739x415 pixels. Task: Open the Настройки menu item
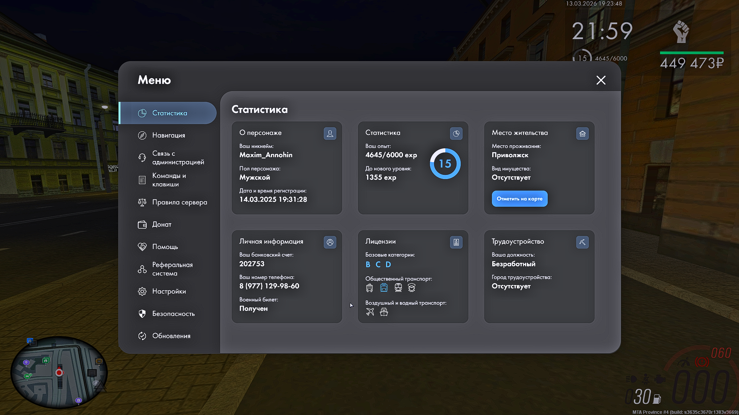tap(169, 291)
